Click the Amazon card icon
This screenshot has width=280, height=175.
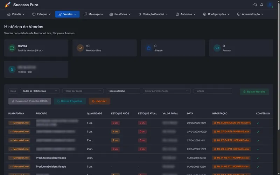(x=217, y=48)
